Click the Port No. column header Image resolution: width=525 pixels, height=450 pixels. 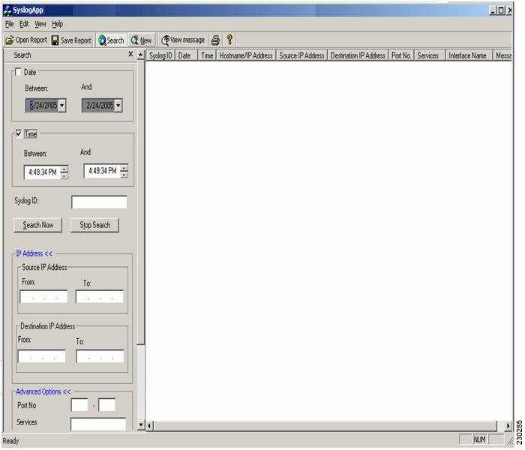401,55
